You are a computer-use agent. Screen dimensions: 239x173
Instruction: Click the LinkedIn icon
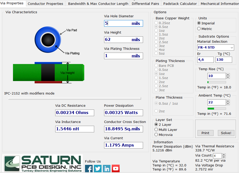[x=106, y=168]
